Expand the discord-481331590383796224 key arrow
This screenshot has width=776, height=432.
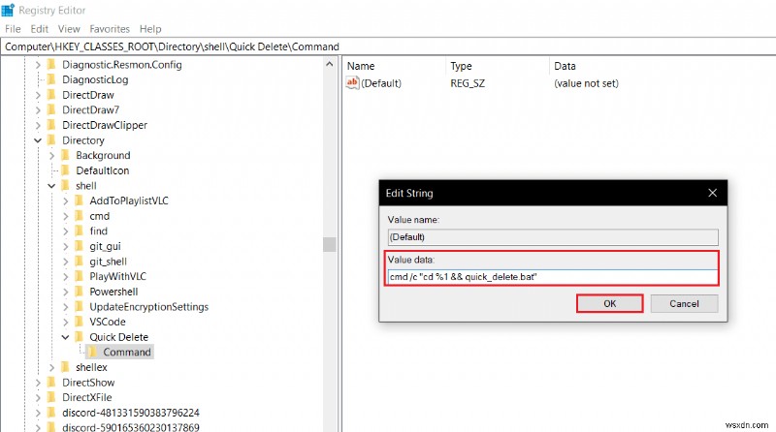[x=38, y=413]
